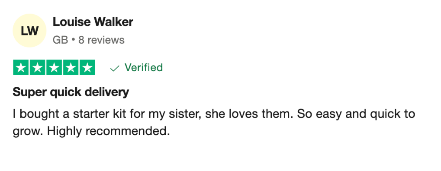Select the GB country label
Image resolution: width=441 pixels, height=171 pixels.
(60, 40)
